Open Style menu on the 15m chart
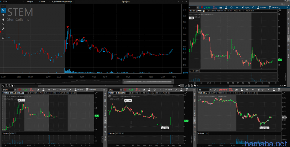The image size is (290, 147). (x=63, y=90)
